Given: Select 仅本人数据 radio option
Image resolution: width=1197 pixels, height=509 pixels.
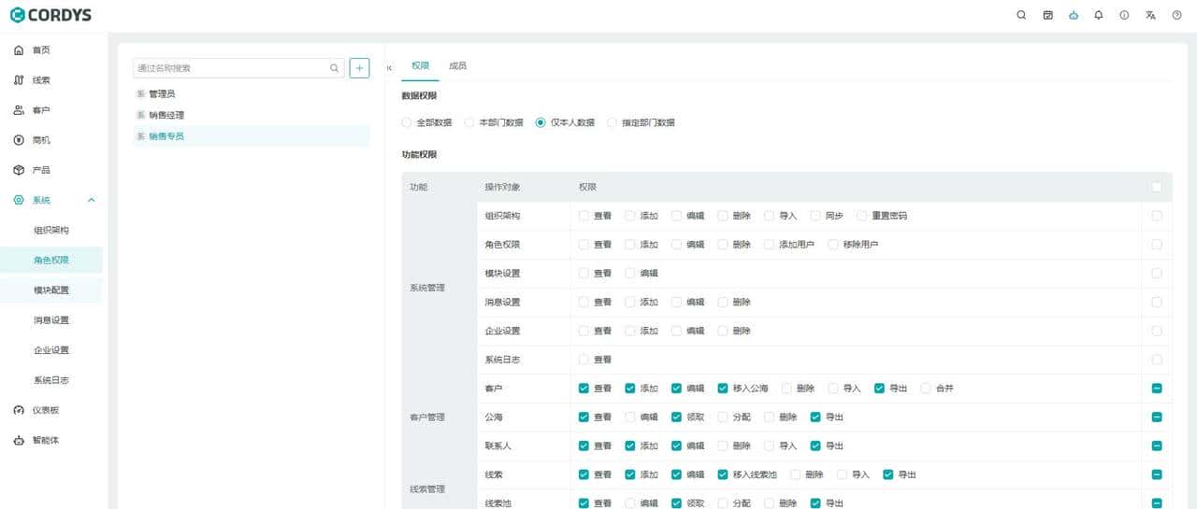Looking at the screenshot, I should (x=541, y=122).
